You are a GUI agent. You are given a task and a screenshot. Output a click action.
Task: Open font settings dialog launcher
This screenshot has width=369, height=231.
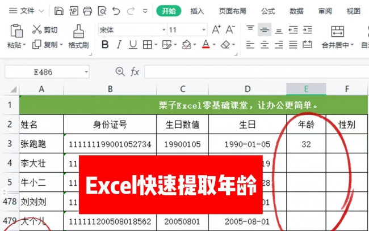coord(236,54)
